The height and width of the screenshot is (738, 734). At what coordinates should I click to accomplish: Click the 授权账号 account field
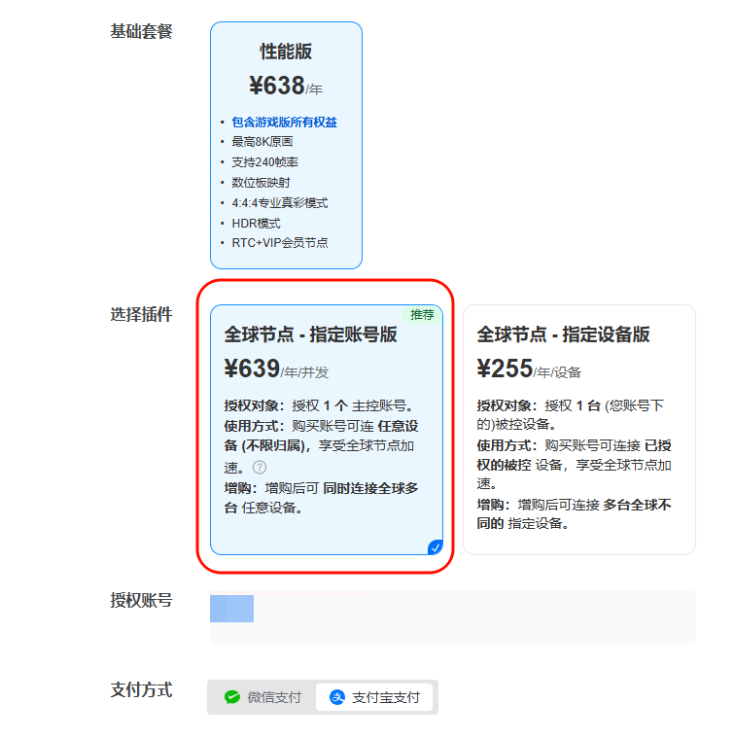453,617
